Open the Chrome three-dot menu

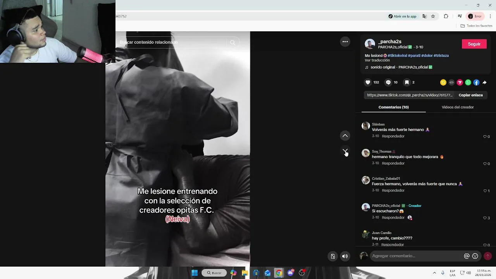[490, 16]
